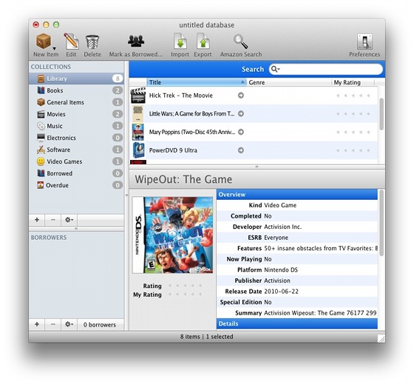This screenshot has height=385, width=414.
Task: Remove borrower with minus button
Action: (x=53, y=324)
